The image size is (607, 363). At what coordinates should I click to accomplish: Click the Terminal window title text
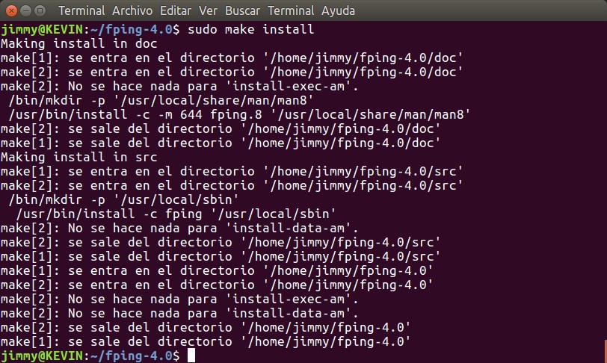coord(81,11)
